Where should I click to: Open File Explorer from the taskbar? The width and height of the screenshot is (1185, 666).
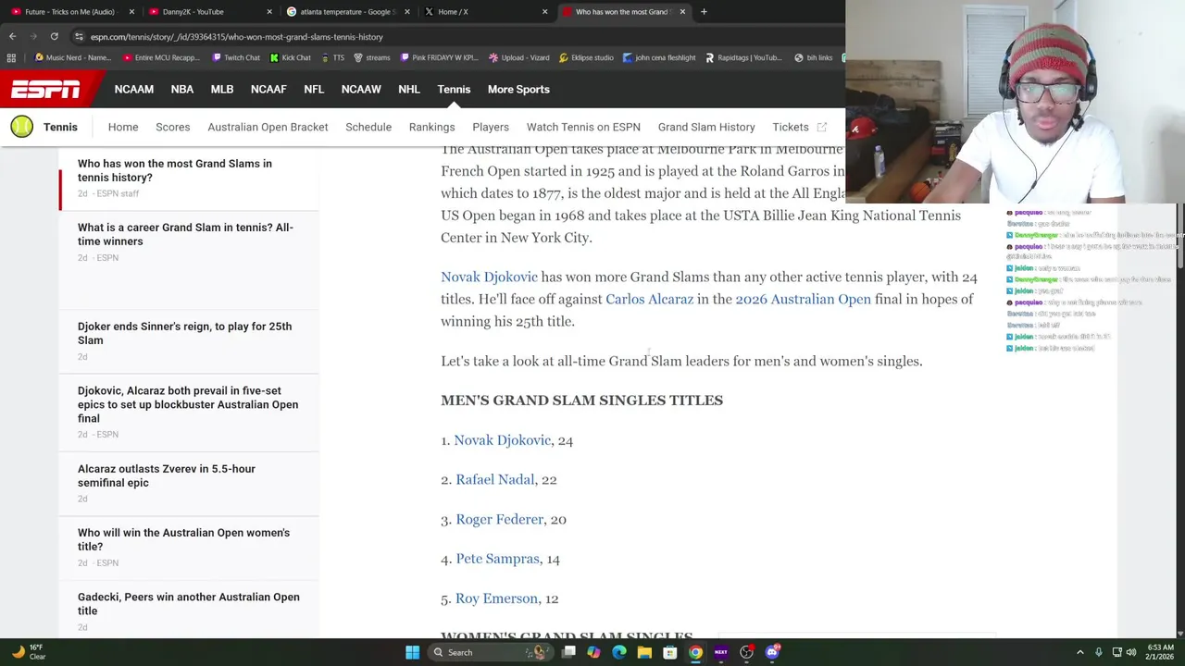coord(644,652)
